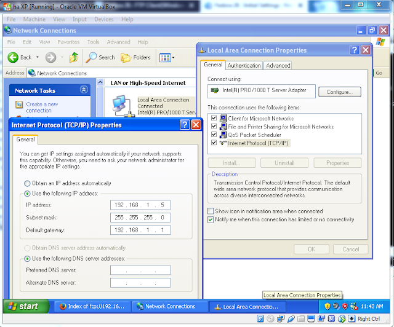
Task: Select Obtain an IP address automatically
Action: [27, 183]
